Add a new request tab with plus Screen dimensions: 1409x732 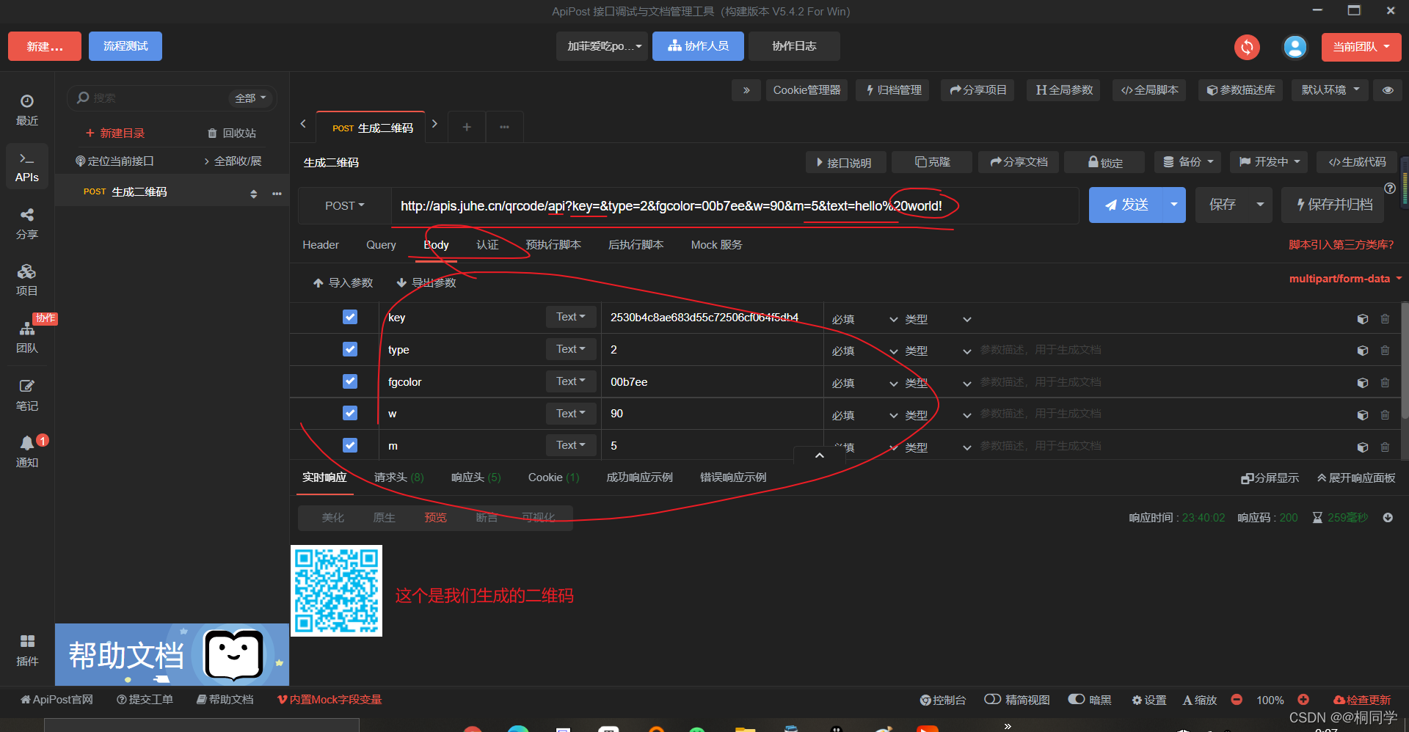[x=466, y=127]
